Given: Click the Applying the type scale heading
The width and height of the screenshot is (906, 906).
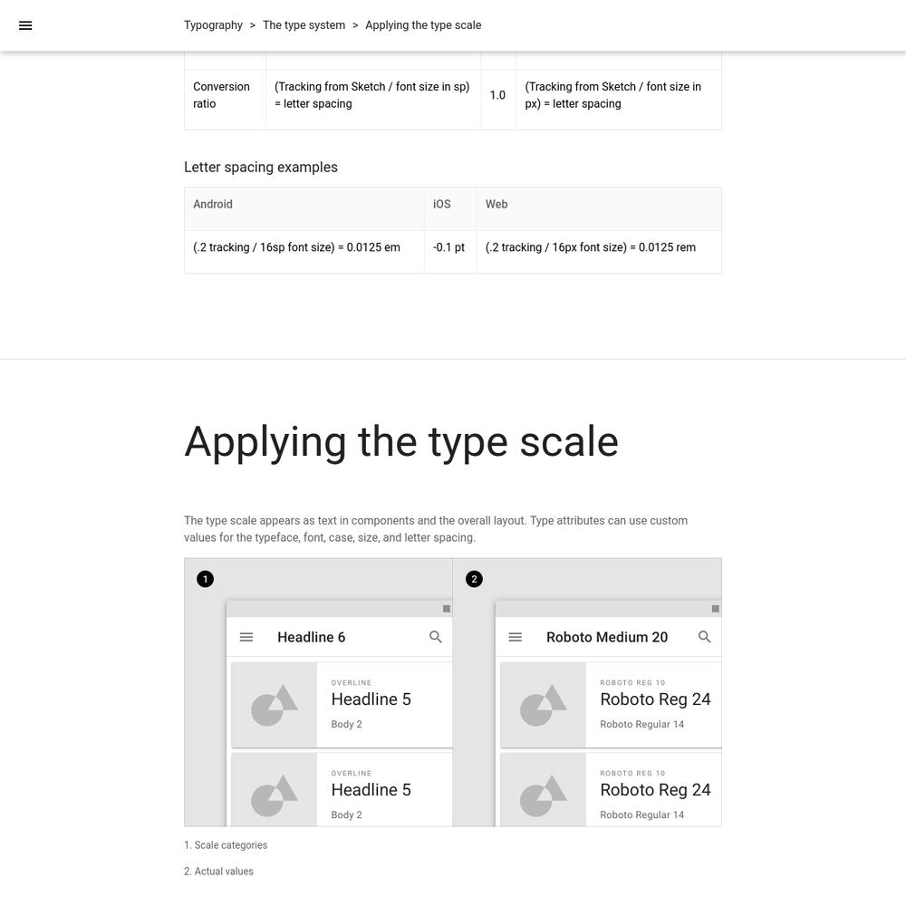Looking at the screenshot, I should (x=401, y=442).
